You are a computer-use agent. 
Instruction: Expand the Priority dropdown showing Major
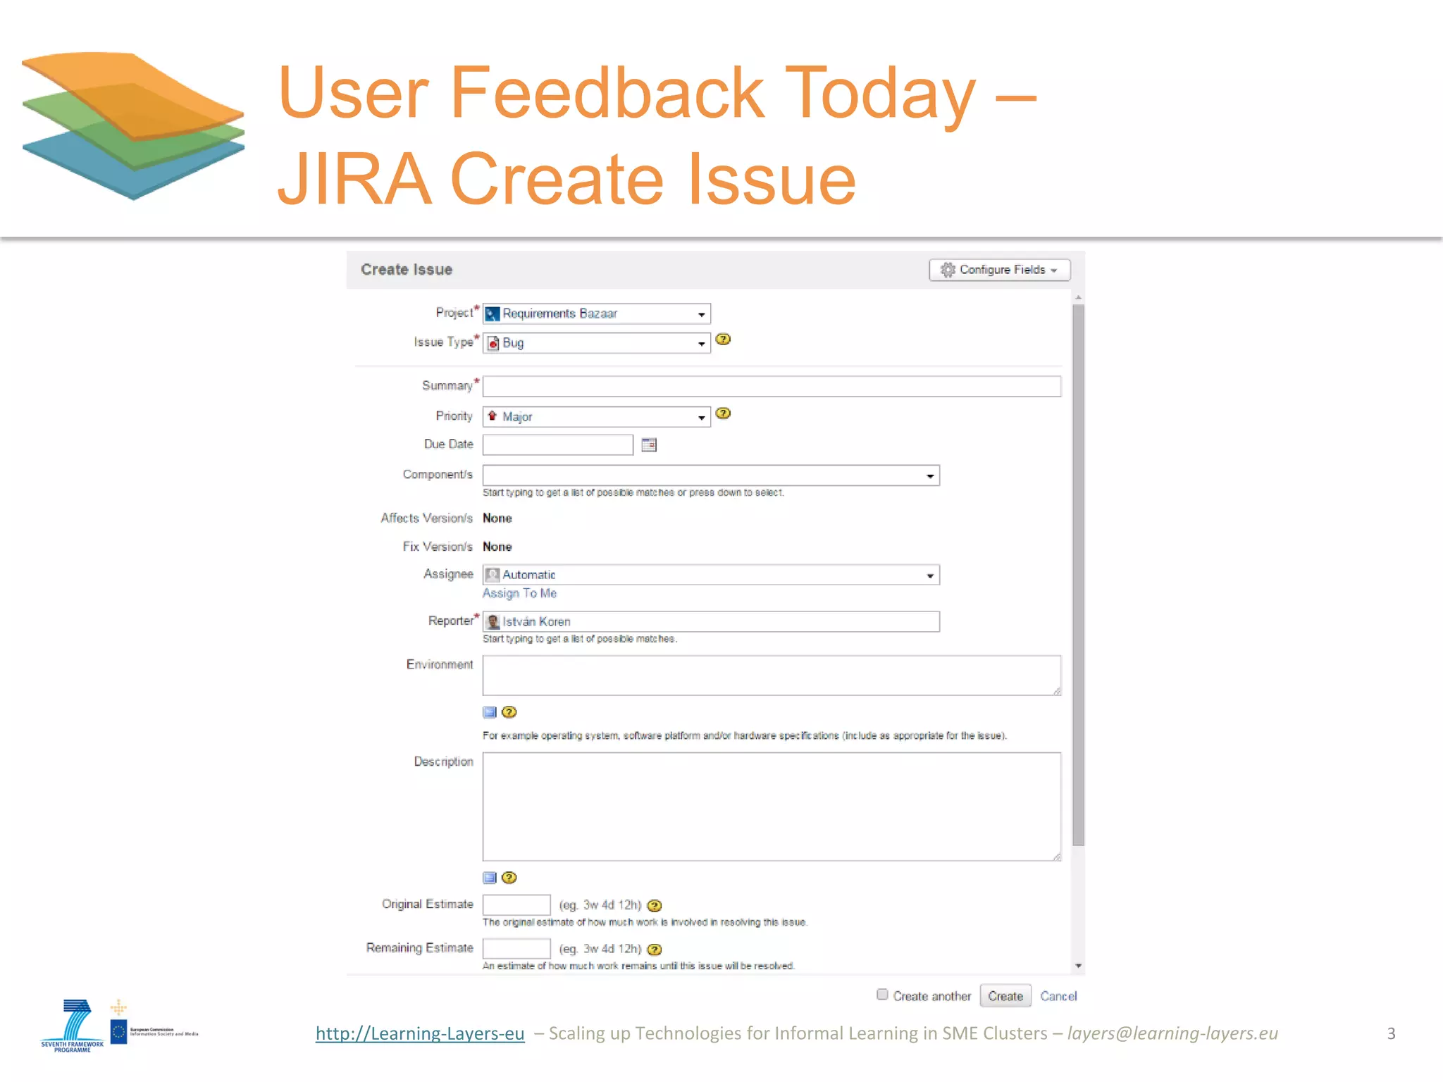coord(596,417)
